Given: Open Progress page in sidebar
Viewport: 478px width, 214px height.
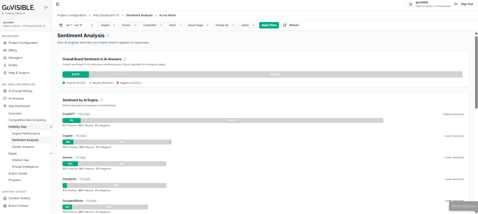Looking at the screenshot, I should (15, 180).
